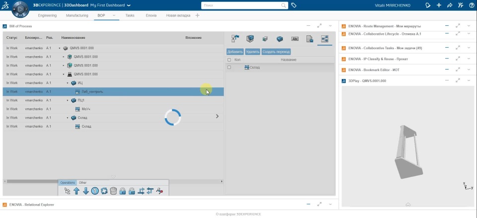Collapse the Склад parent tree node
Viewport: 477px width, 218px height.
(x=68, y=118)
